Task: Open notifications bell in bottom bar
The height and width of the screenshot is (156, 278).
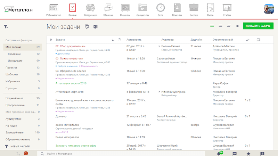Action: point(219,153)
